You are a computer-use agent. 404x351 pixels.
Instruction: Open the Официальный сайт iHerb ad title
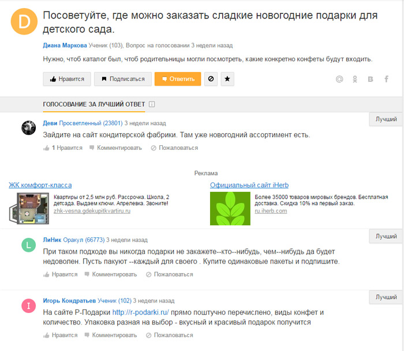(249, 185)
